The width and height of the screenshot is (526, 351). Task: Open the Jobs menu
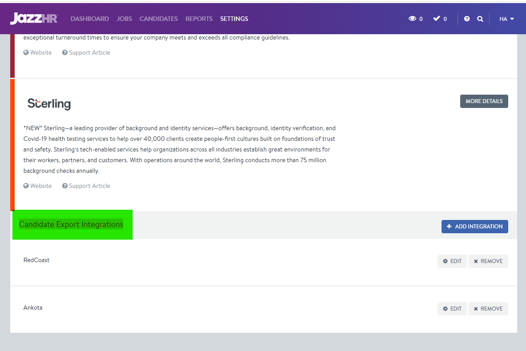pyautogui.click(x=124, y=19)
